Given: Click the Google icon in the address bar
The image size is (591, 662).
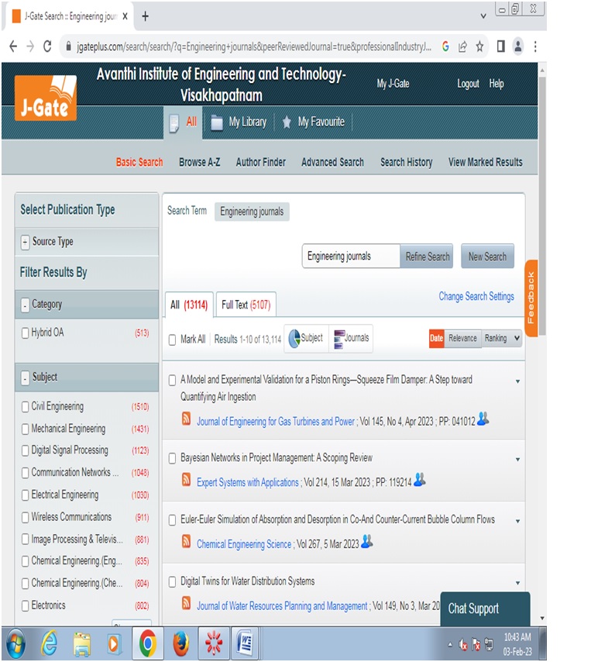Looking at the screenshot, I should coord(445,47).
